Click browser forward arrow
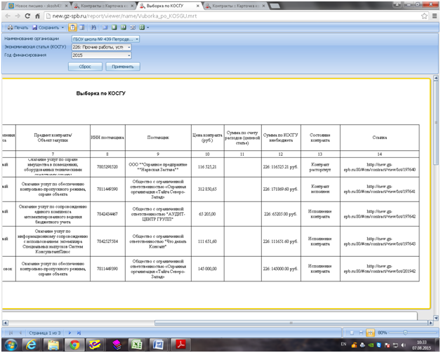Screen dimensions: 441x353 coord(18,16)
